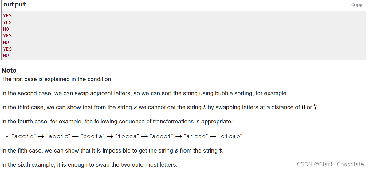Click the bubble sorting explanation sentence
Image resolution: width=370 pixels, height=170 pixels.
(145, 93)
